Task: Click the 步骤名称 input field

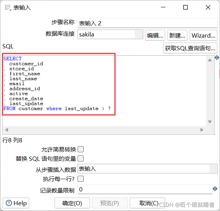Action: point(147,23)
